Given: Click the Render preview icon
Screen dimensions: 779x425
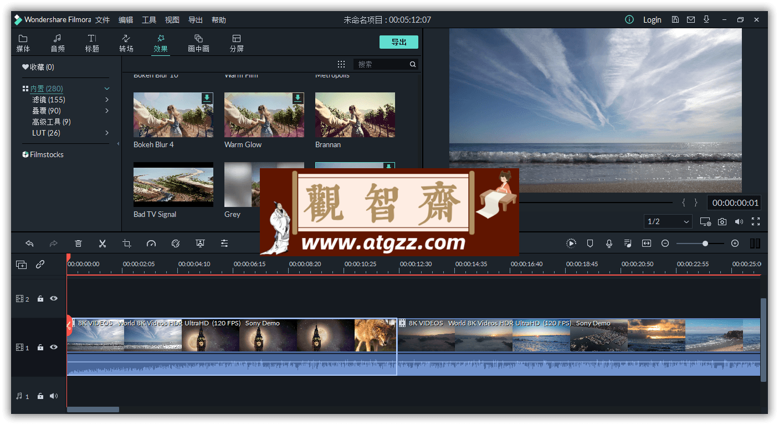Looking at the screenshot, I should 571,243.
